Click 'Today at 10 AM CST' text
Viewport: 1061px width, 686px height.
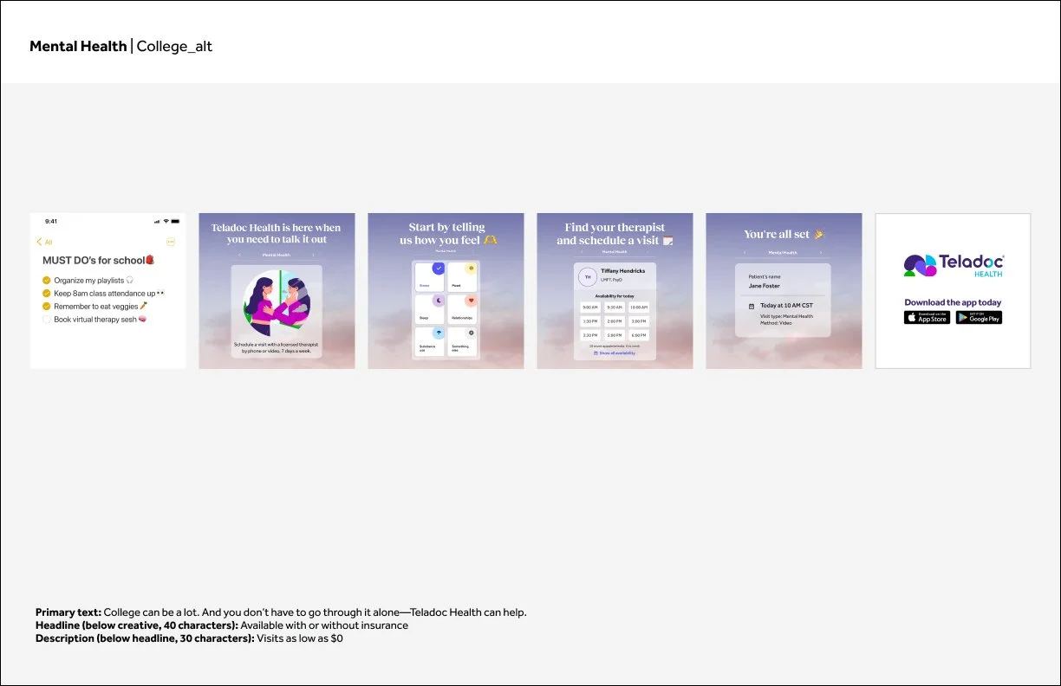tap(786, 306)
